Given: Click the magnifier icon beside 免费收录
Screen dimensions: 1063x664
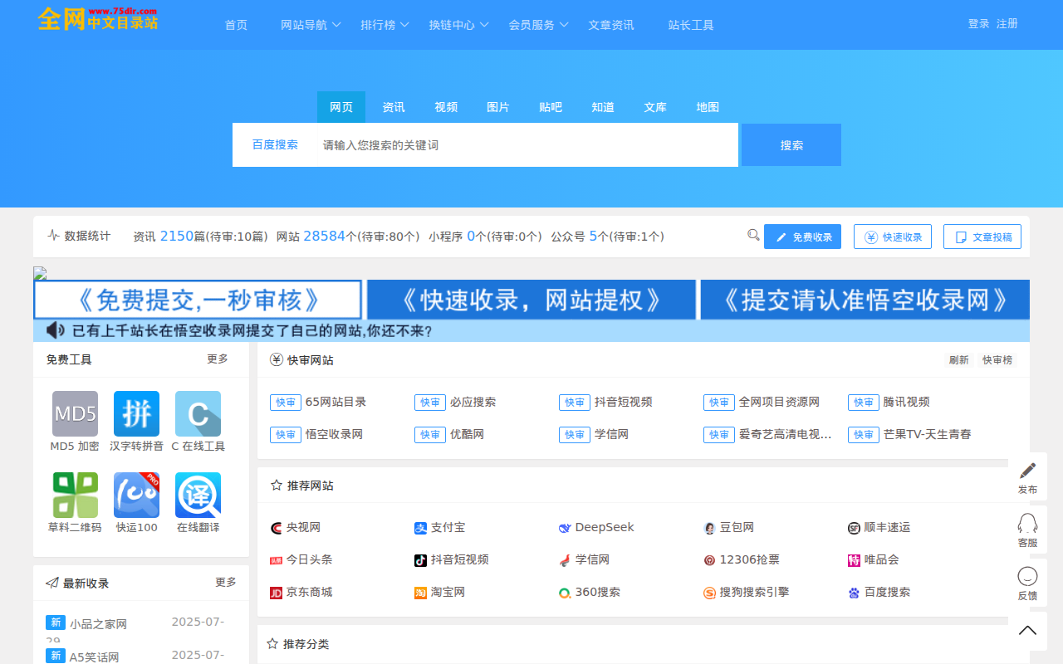Looking at the screenshot, I should coord(753,235).
